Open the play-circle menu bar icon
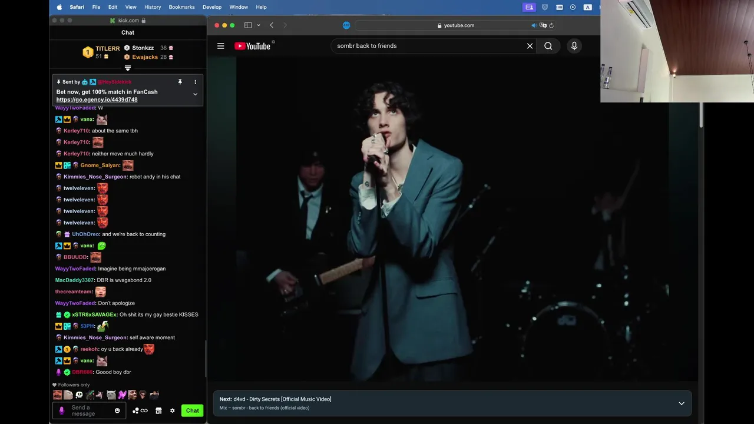754x424 pixels. (x=573, y=7)
